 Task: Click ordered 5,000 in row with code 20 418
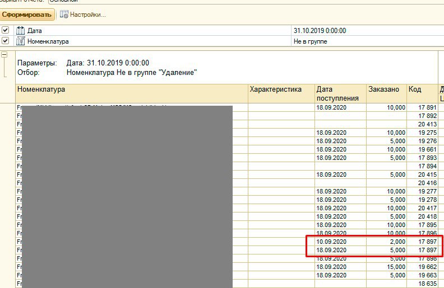pyautogui.click(x=386, y=216)
